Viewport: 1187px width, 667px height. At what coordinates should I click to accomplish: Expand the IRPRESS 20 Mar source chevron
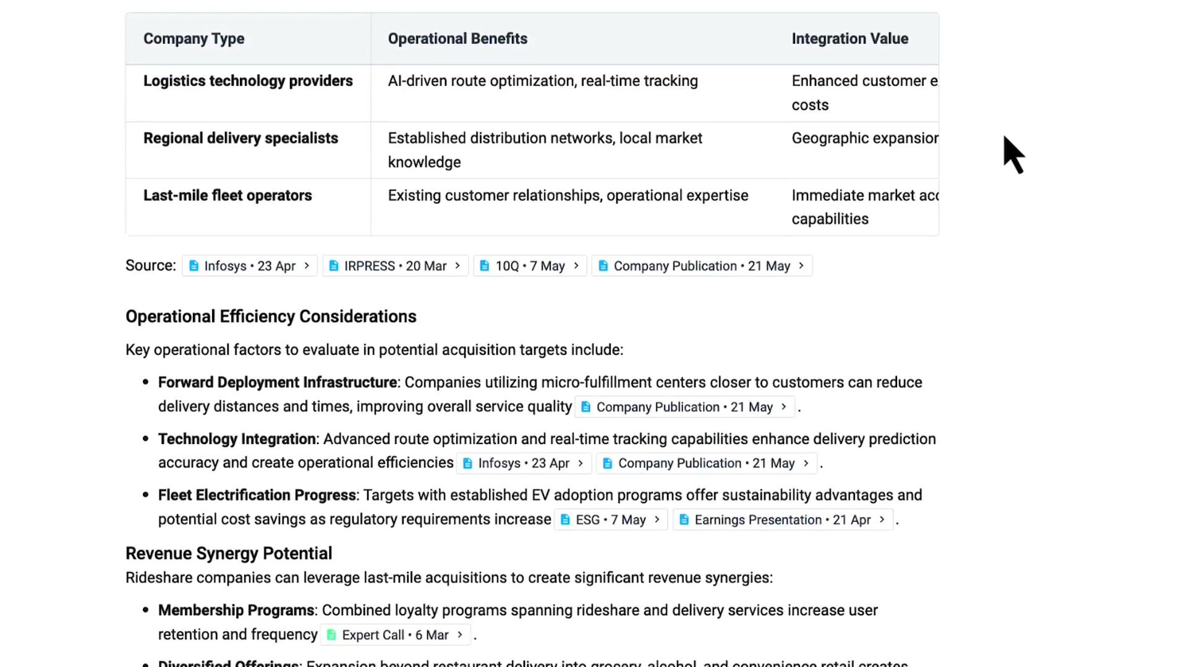click(x=457, y=266)
